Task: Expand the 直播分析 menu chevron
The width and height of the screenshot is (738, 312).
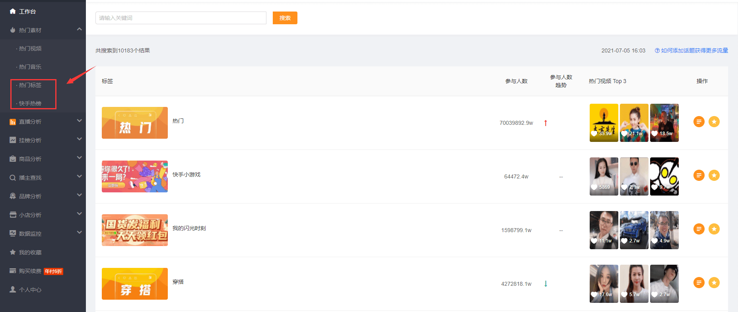Action: tap(80, 120)
